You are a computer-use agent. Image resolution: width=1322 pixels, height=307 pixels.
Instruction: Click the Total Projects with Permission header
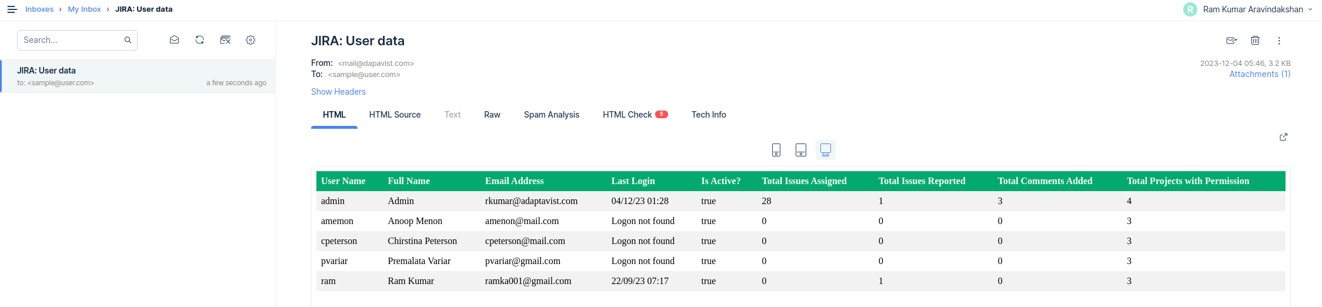(1188, 181)
